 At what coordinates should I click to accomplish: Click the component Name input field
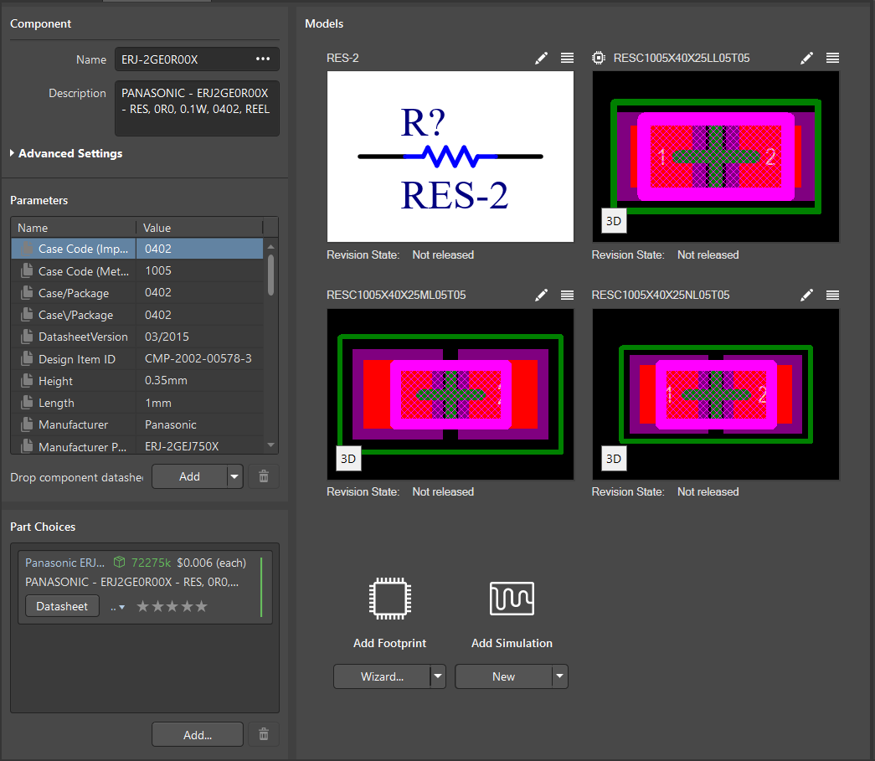point(184,59)
